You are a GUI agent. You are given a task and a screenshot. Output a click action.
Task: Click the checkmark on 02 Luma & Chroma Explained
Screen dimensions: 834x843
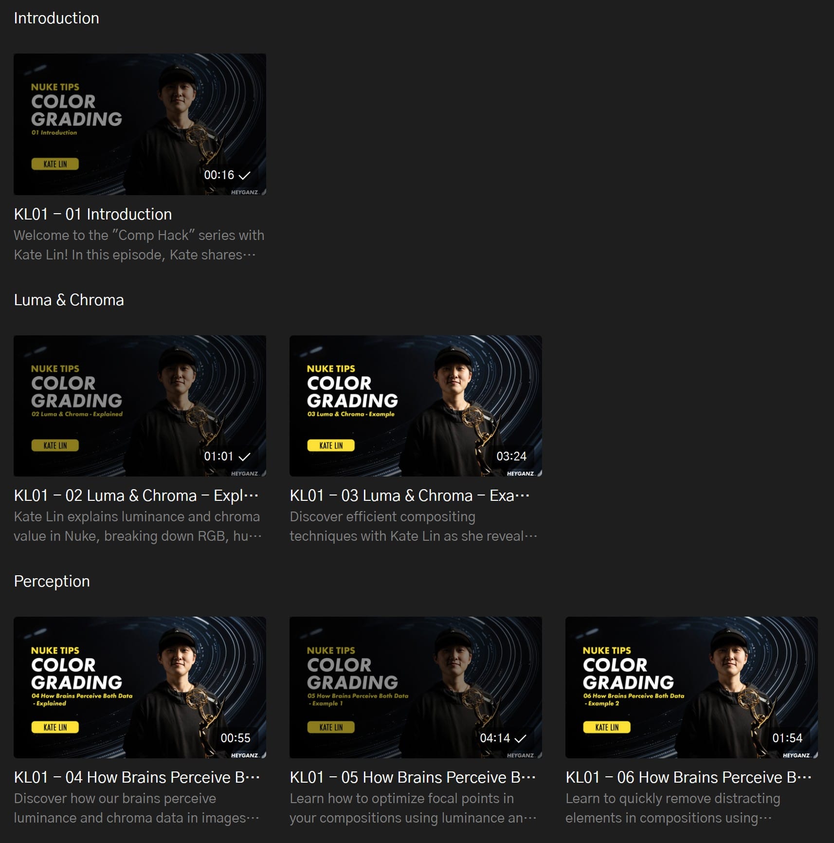point(244,457)
